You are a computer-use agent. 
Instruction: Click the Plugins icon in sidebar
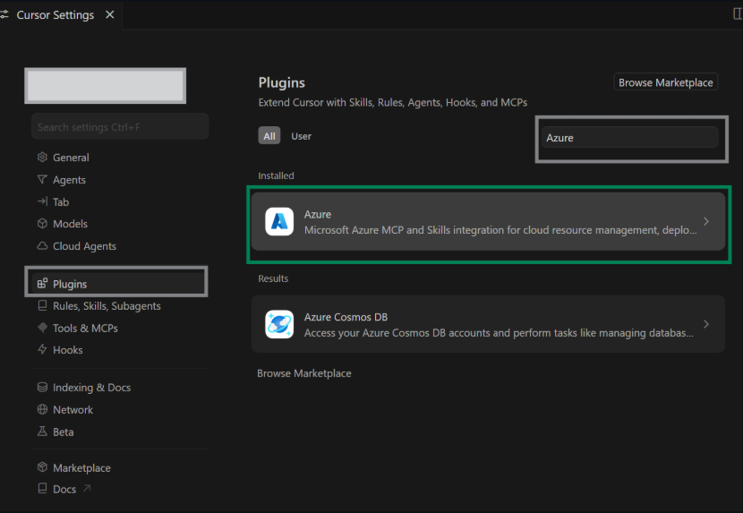click(x=42, y=284)
